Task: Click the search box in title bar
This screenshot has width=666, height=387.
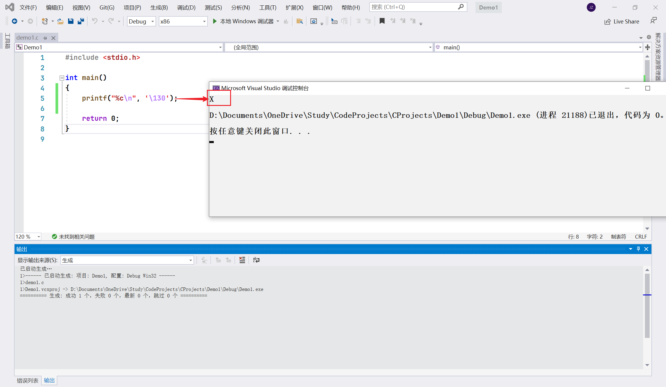Action: point(414,7)
